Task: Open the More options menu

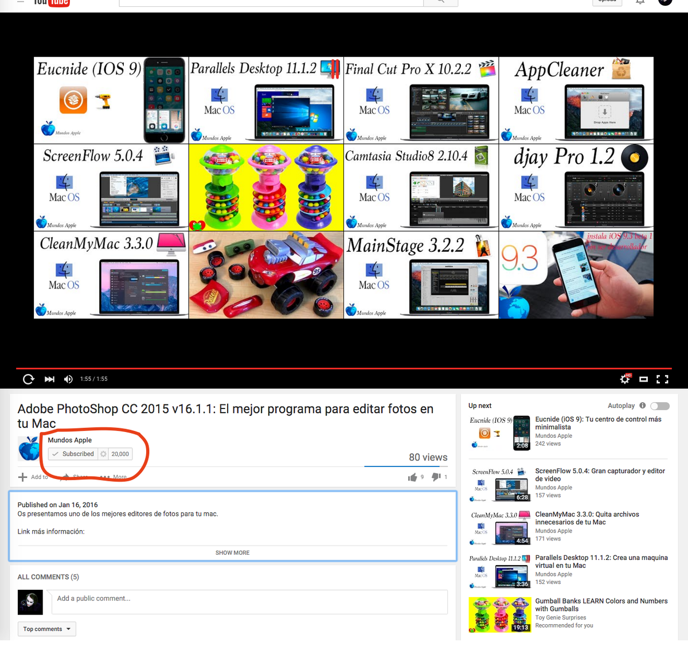Action: tap(113, 477)
